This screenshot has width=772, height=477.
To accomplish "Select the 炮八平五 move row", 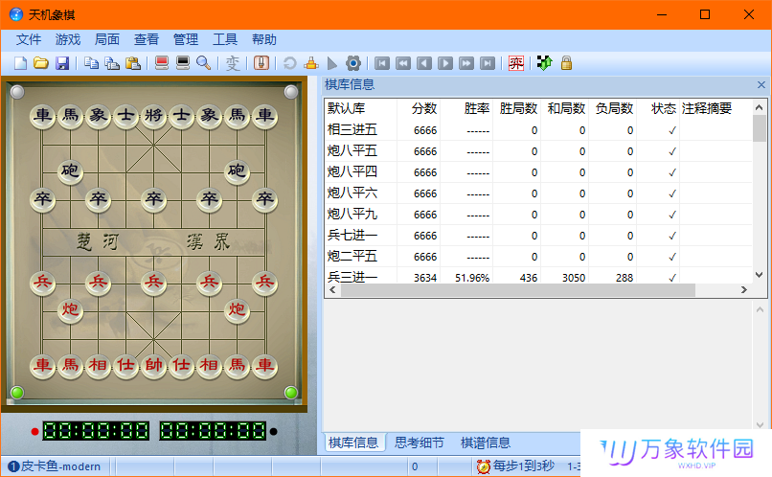I will coord(538,151).
